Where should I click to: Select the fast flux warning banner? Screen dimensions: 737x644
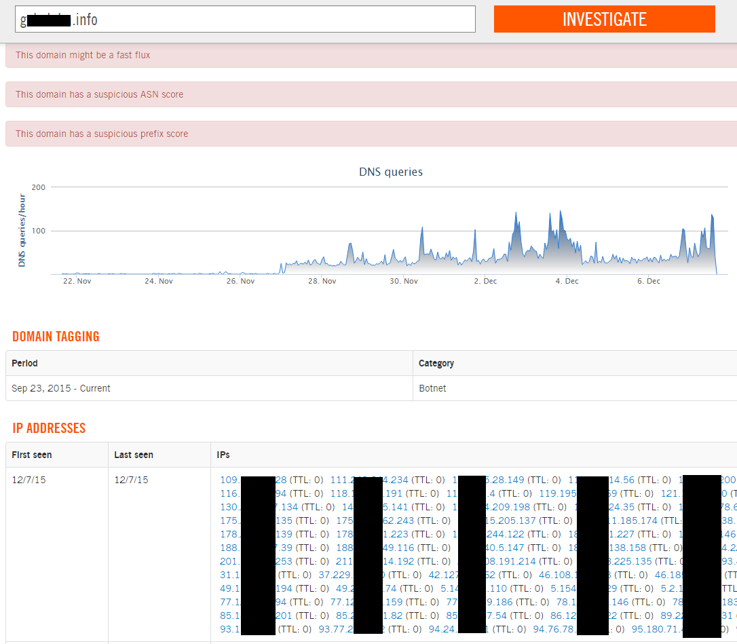371,55
